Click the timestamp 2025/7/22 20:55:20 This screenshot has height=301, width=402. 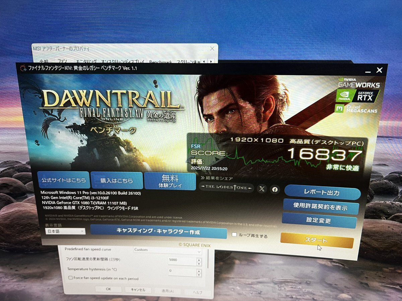(x=209, y=169)
